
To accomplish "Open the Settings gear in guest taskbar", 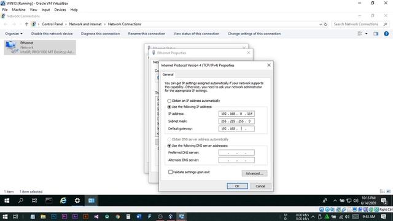I will pos(77,201).
